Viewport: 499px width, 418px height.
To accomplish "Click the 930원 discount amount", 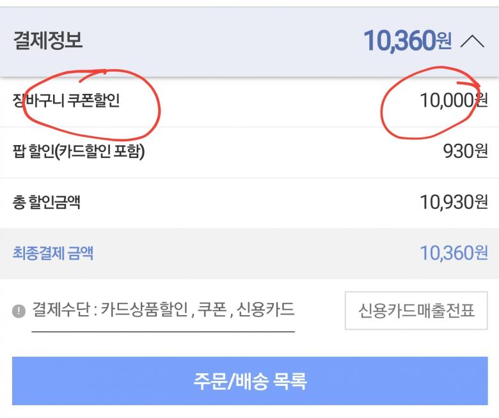I will [465, 151].
